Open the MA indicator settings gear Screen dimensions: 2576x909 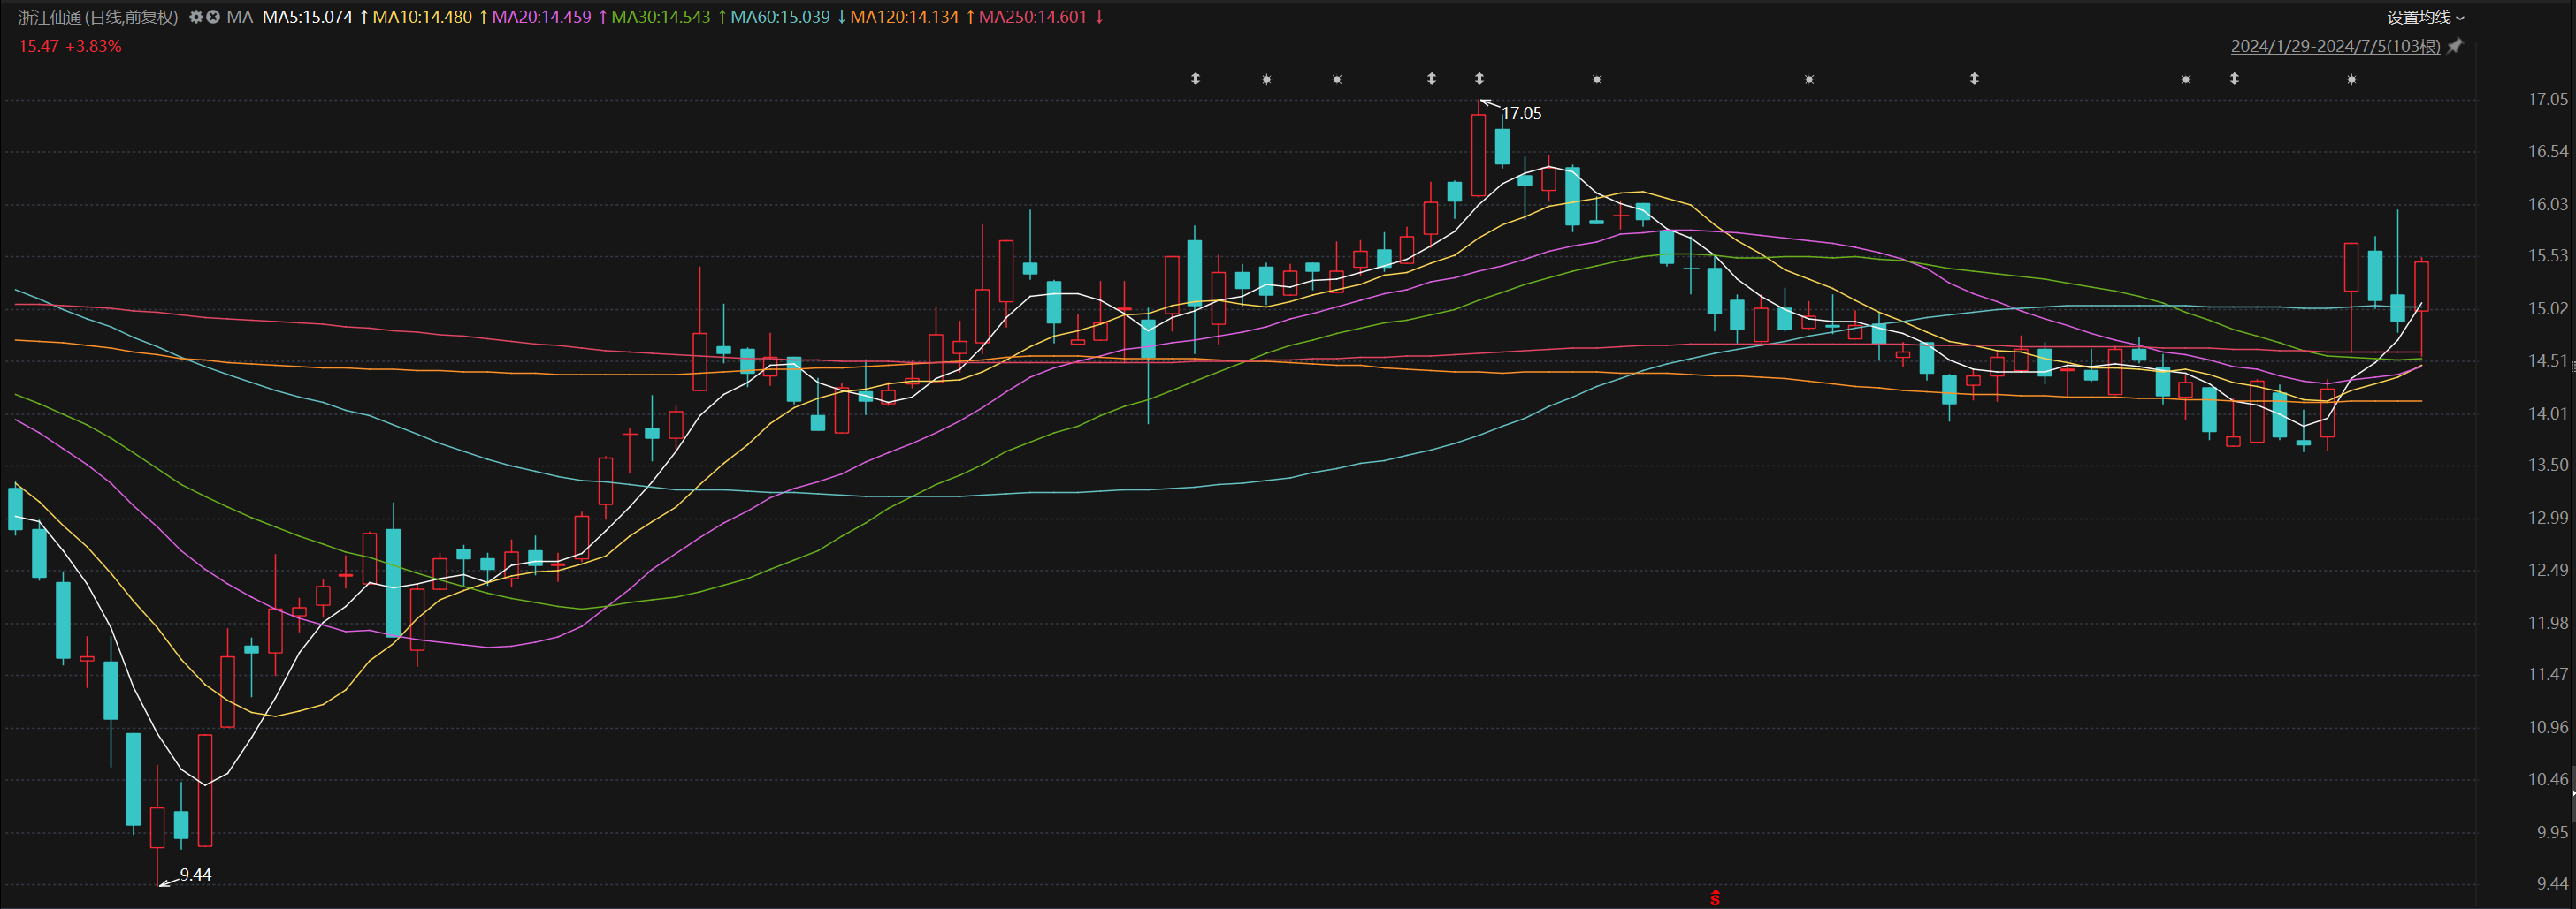196,17
